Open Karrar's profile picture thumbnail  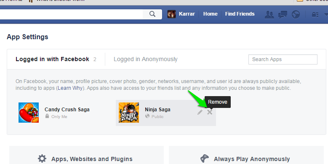171,14
